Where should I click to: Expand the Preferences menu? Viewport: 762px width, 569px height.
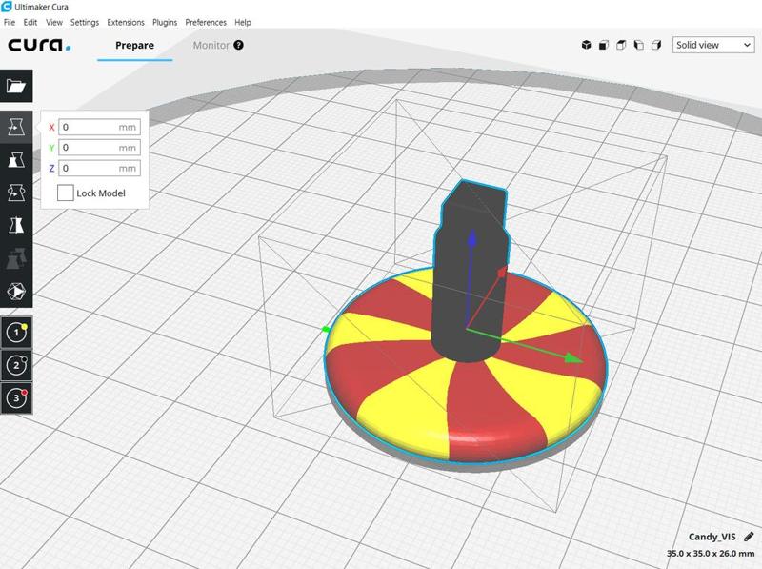205,22
